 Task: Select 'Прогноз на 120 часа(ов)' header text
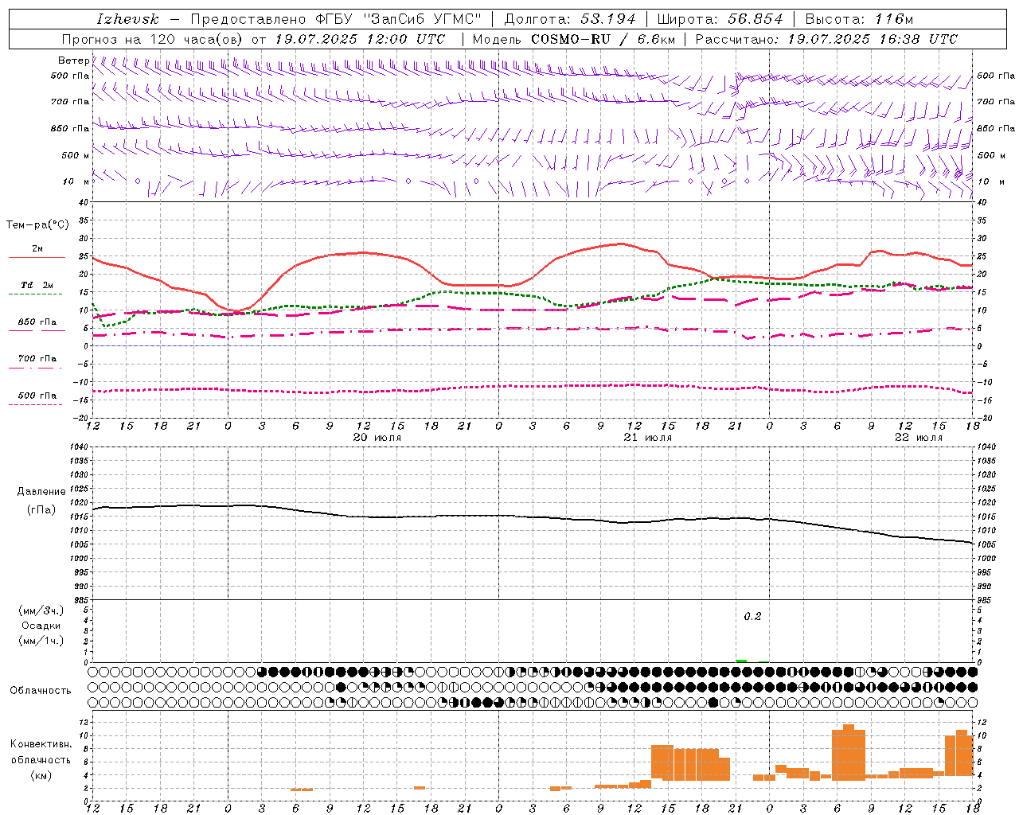[153, 39]
